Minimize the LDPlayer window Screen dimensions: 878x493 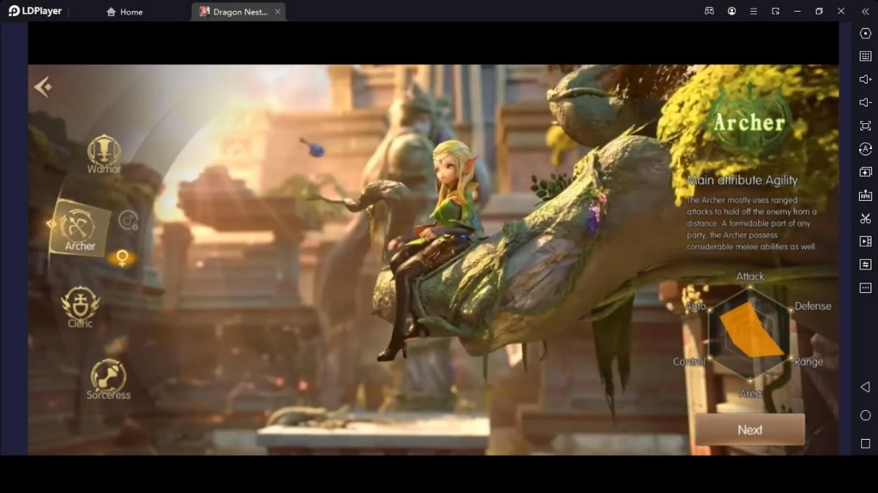pyautogui.click(x=797, y=11)
